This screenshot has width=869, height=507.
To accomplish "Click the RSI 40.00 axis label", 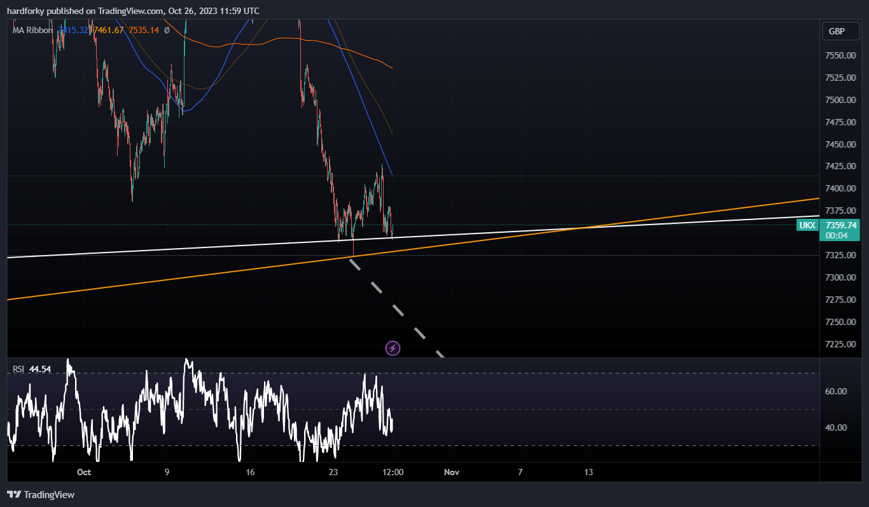I will pos(836,427).
